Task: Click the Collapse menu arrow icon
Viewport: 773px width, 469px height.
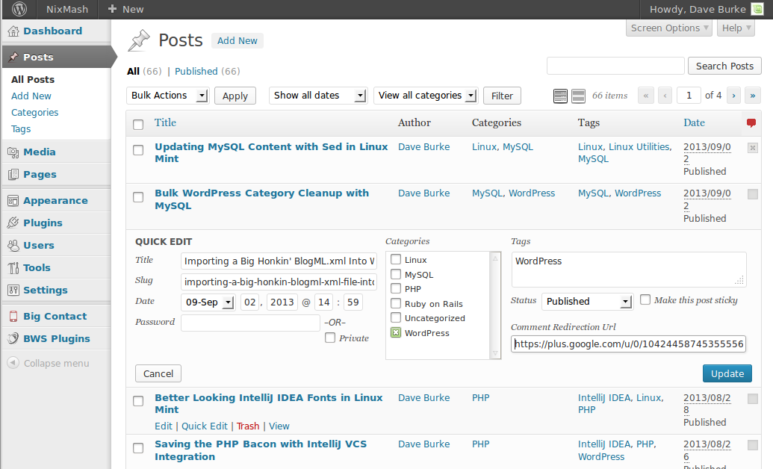Action: [x=13, y=363]
